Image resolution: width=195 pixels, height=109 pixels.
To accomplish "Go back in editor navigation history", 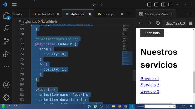I will (x=94, y=5).
